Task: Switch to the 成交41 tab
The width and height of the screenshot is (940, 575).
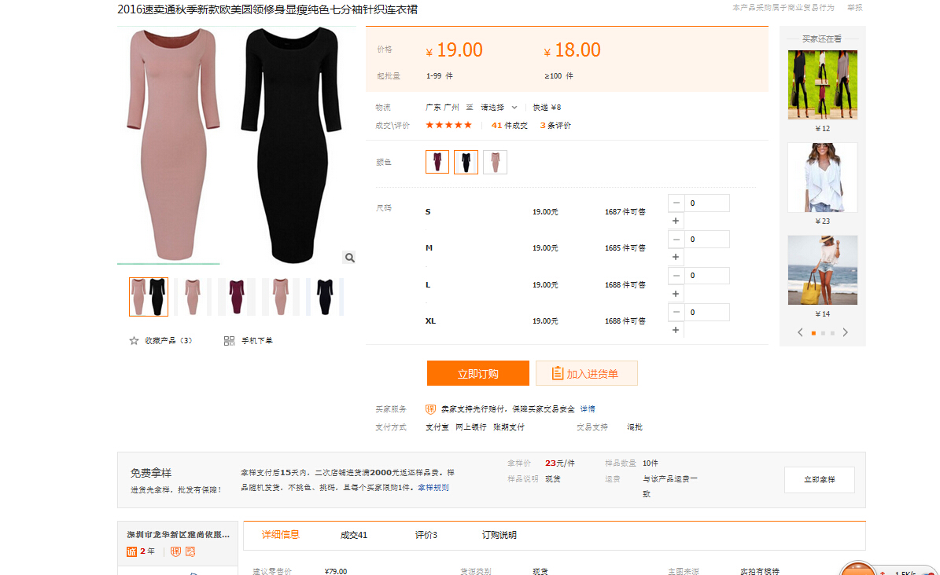Action: pos(354,535)
